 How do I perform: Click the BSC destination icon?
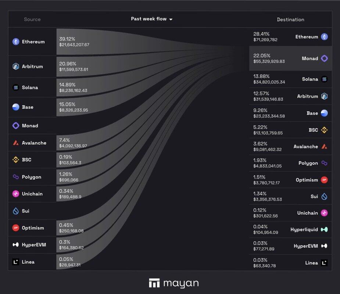click(324, 130)
